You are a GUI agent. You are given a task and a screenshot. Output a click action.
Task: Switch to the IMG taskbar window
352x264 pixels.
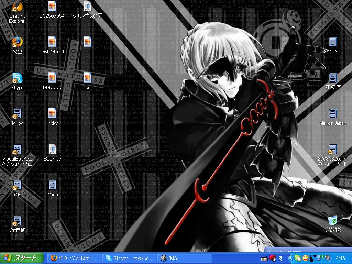coord(184,258)
